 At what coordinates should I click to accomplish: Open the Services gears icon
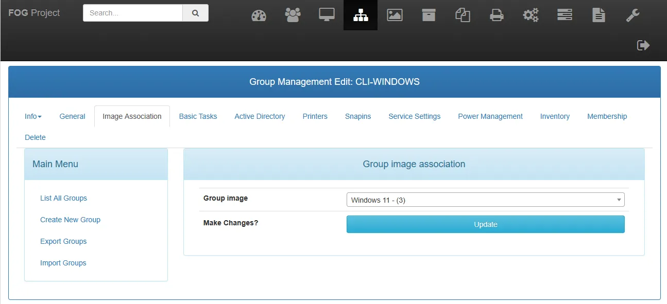click(531, 15)
